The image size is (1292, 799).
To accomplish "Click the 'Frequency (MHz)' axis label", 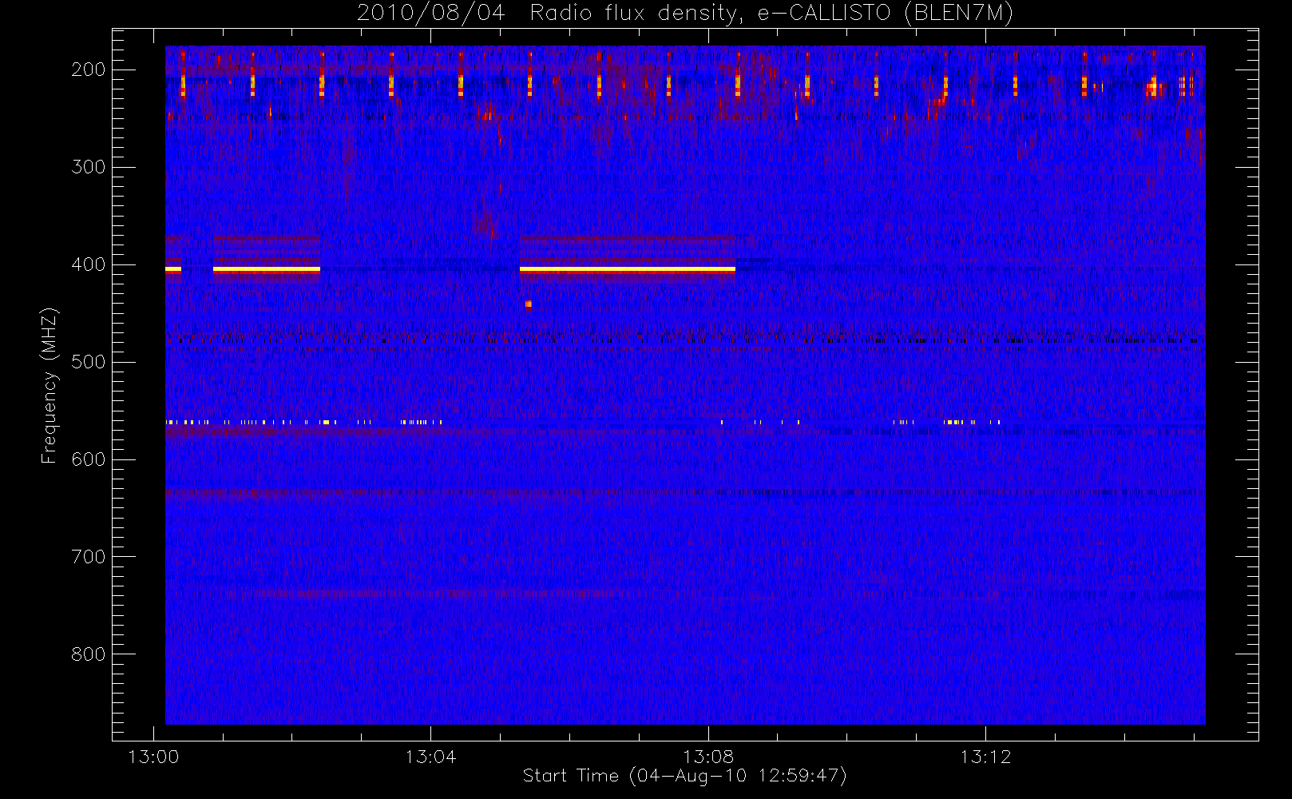I will (50, 385).
